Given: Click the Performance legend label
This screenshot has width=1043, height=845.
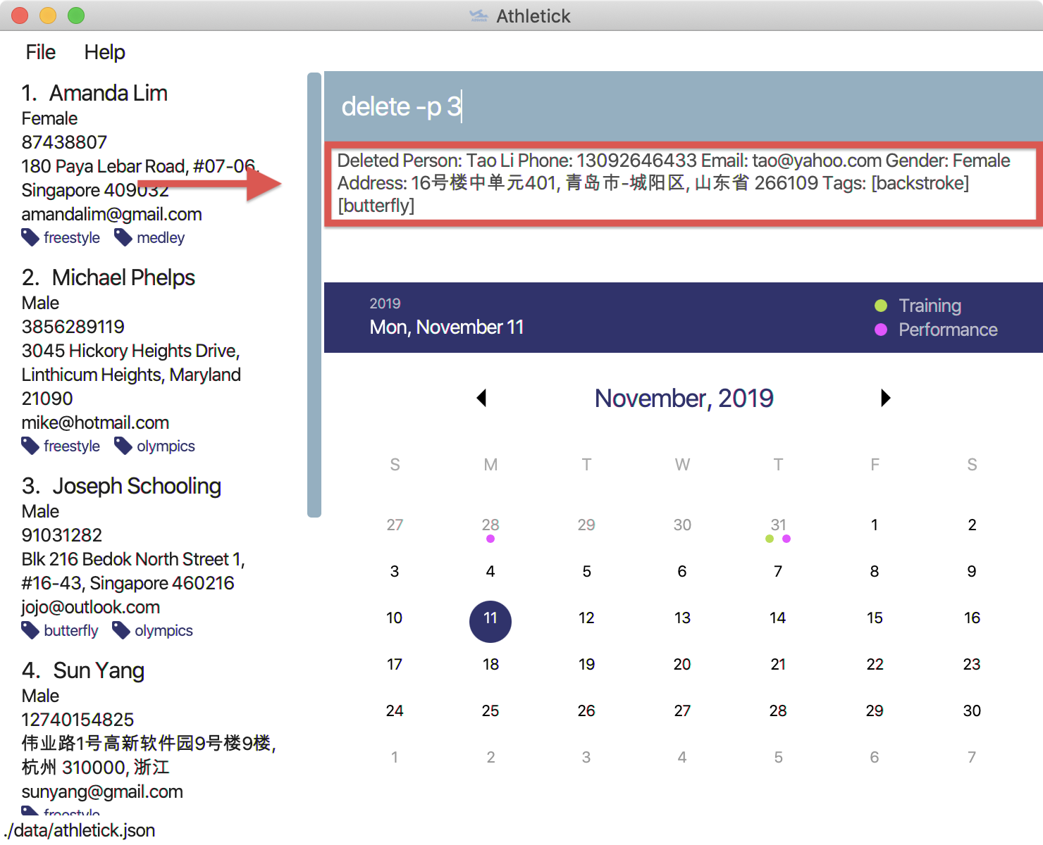Looking at the screenshot, I should pos(948,330).
